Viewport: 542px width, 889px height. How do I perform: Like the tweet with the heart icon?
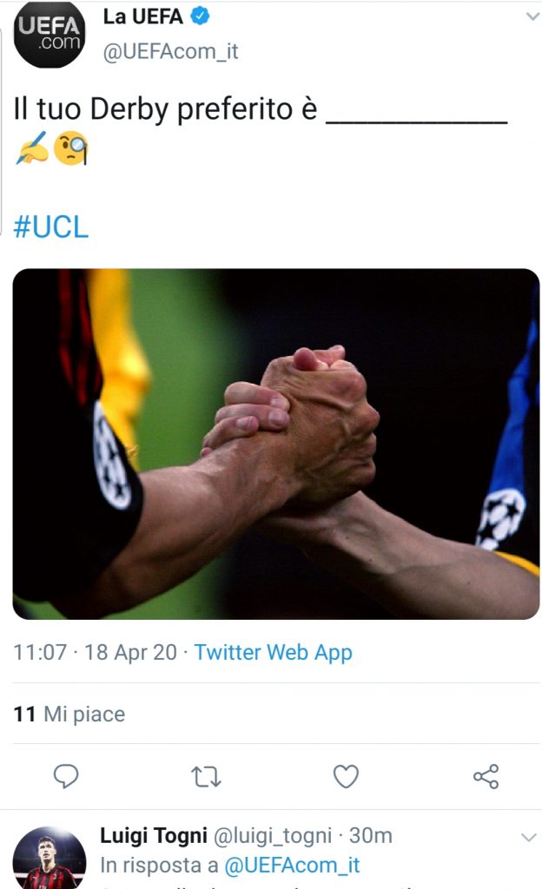(346, 775)
